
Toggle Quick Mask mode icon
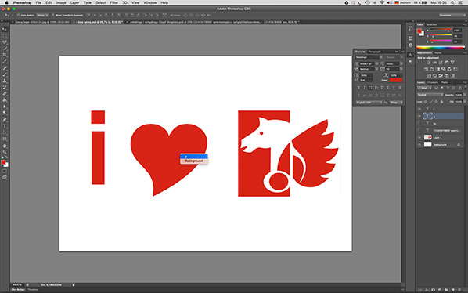[x=5, y=171]
